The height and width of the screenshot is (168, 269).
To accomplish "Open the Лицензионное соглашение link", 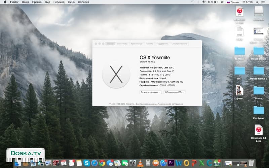I will pos(170,103).
